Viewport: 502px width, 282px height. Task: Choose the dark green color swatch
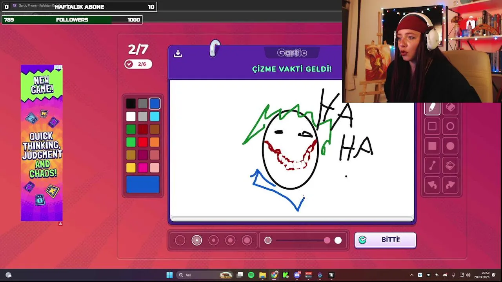(x=131, y=129)
